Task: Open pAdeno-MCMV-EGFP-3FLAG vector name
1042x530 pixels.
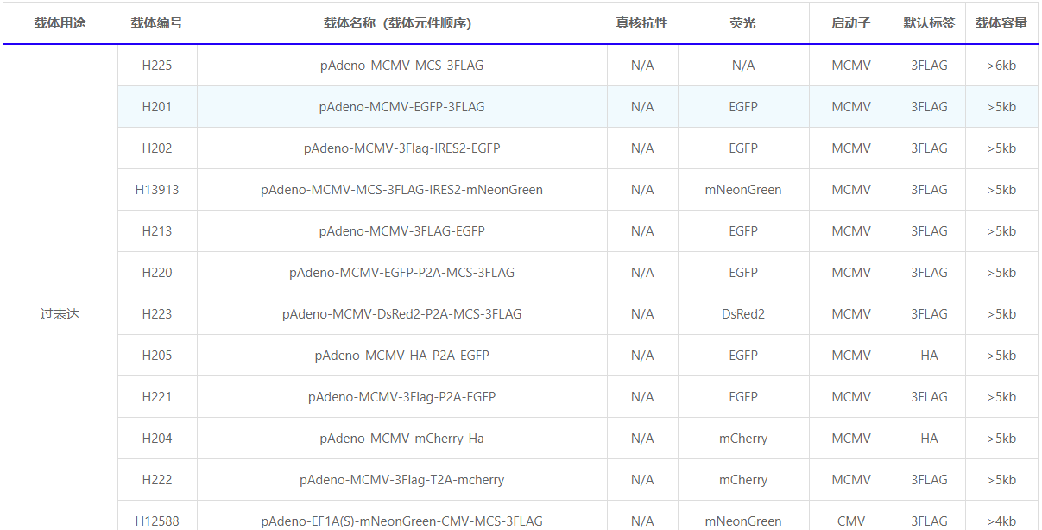Action: 401,107
